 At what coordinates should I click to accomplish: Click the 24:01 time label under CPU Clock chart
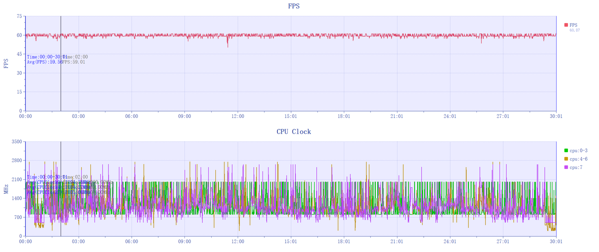click(x=450, y=242)
